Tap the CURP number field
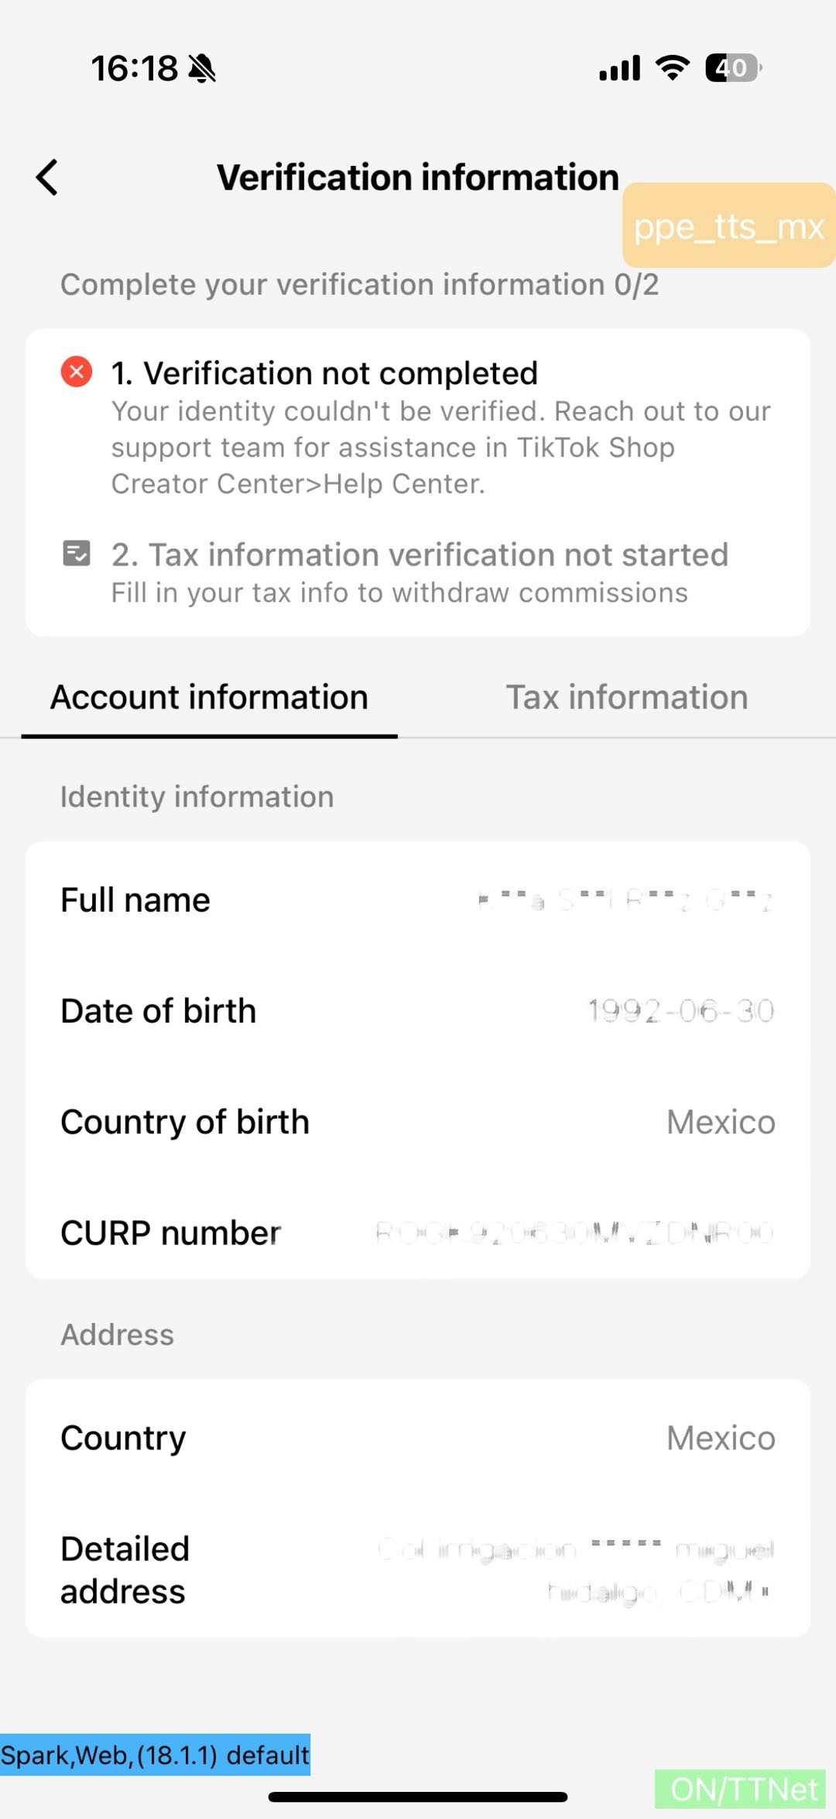Image resolution: width=836 pixels, height=1819 pixels. [418, 1233]
